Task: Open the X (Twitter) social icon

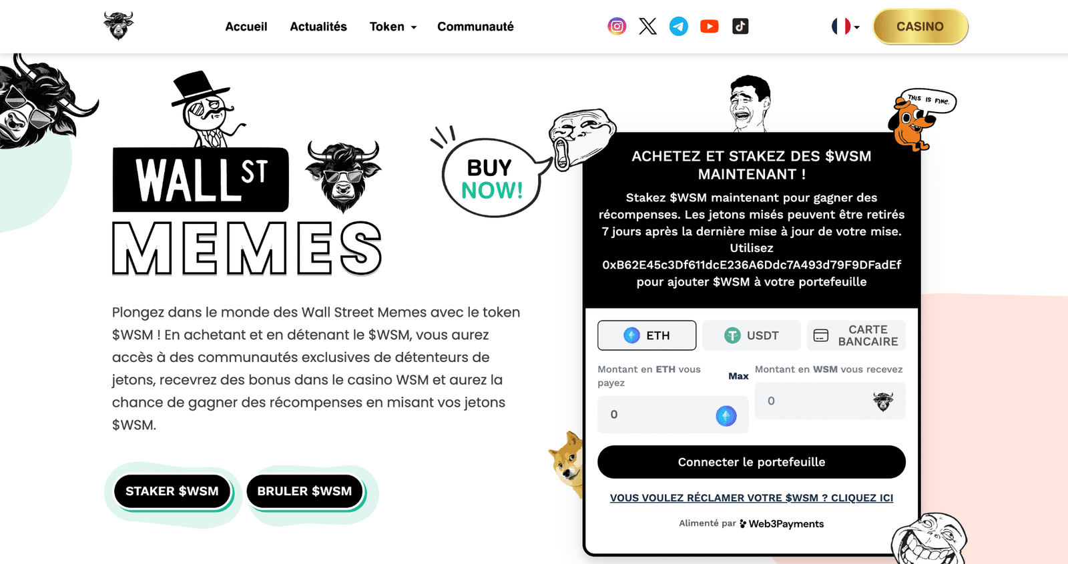Action: pyautogui.click(x=647, y=27)
